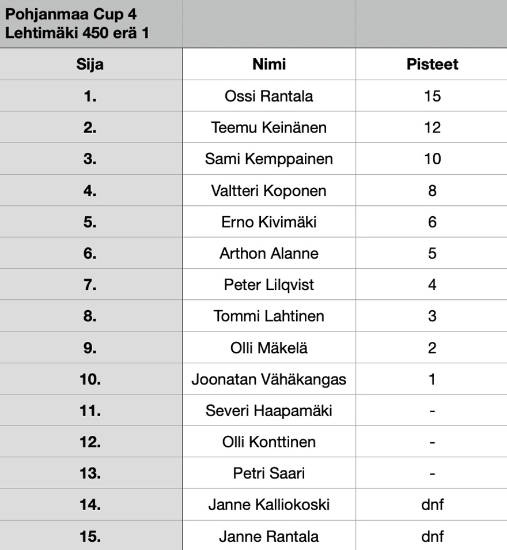
Task: Click the Erno Kivimäki name cell
Action: [x=269, y=222]
